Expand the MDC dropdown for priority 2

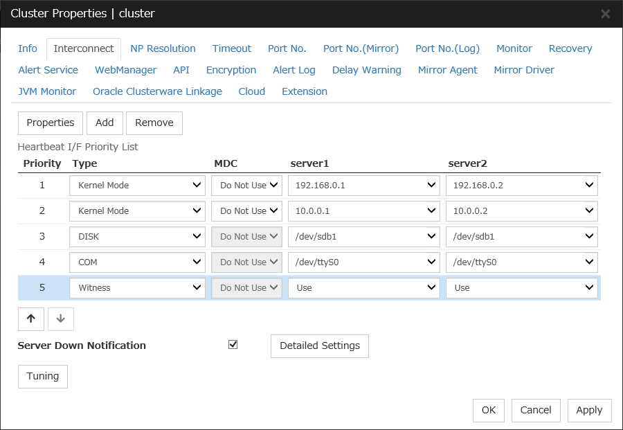click(x=246, y=211)
